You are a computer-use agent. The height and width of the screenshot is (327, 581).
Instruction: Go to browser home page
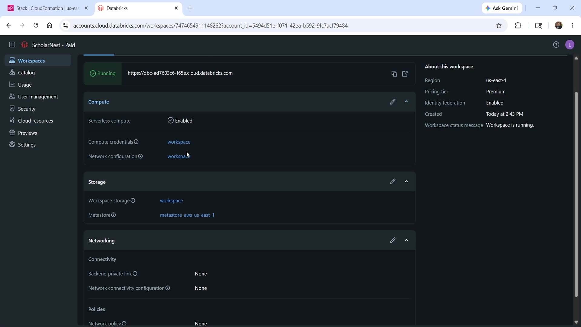coord(50,25)
